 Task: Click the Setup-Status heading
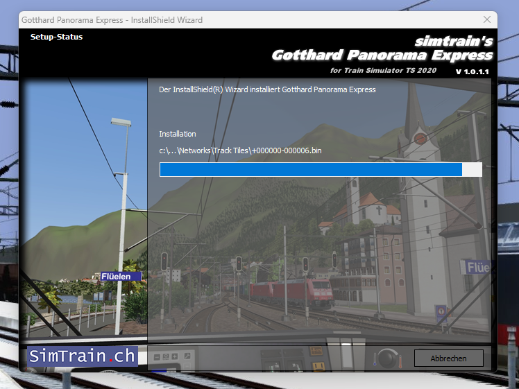pos(57,37)
